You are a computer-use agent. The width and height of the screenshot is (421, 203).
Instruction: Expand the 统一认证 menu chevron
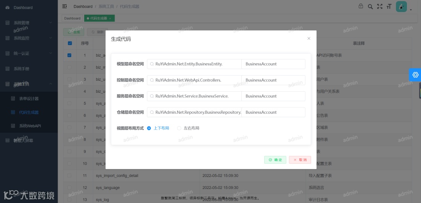[51, 53]
